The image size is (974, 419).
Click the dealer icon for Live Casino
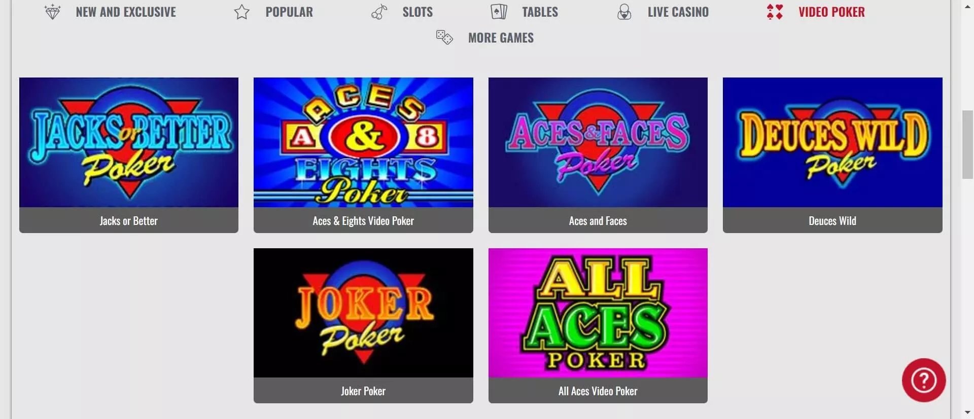click(624, 12)
